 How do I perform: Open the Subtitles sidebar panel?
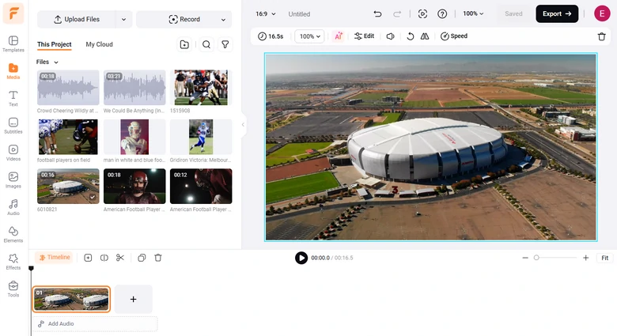point(13,125)
